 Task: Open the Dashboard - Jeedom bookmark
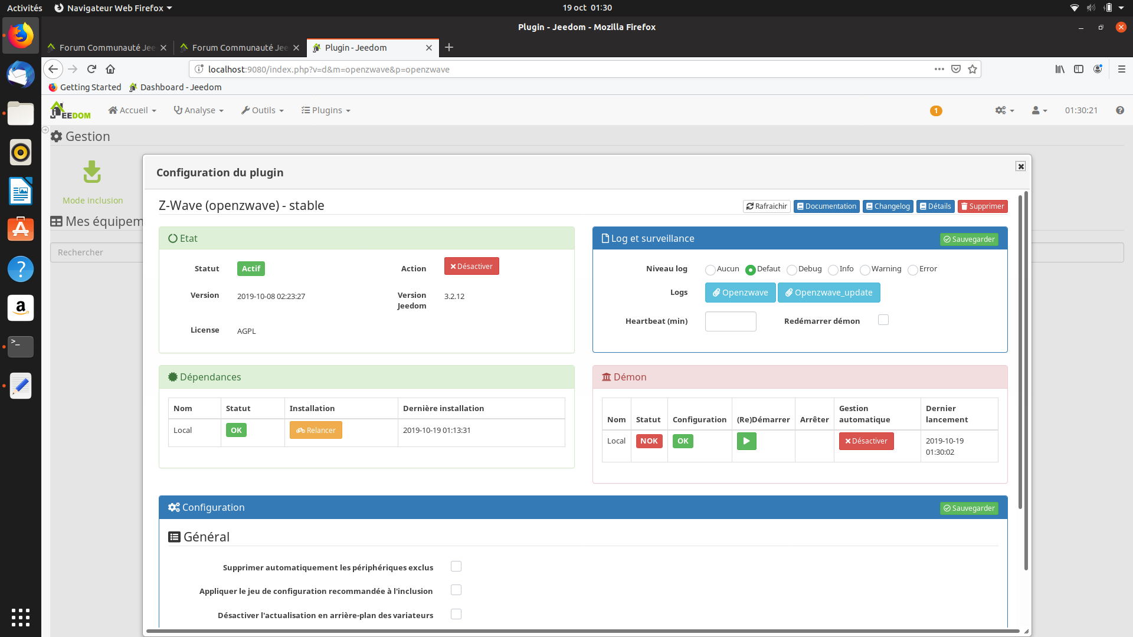pyautogui.click(x=175, y=87)
